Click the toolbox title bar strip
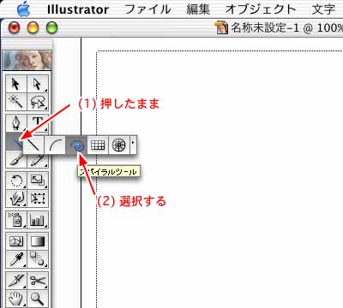Viewport: 343px width, 308px height. 27,44
